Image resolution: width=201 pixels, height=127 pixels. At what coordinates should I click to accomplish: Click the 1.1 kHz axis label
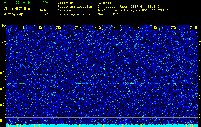tap(3, 41)
